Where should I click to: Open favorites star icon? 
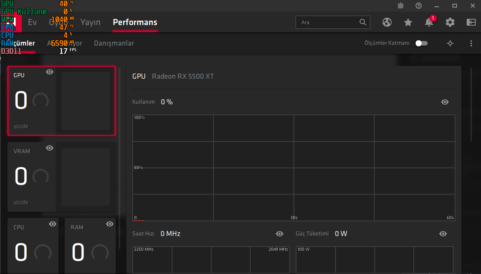pos(408,22)
